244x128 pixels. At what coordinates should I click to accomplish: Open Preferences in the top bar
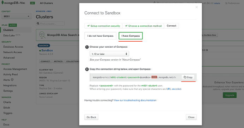point(232,3)
